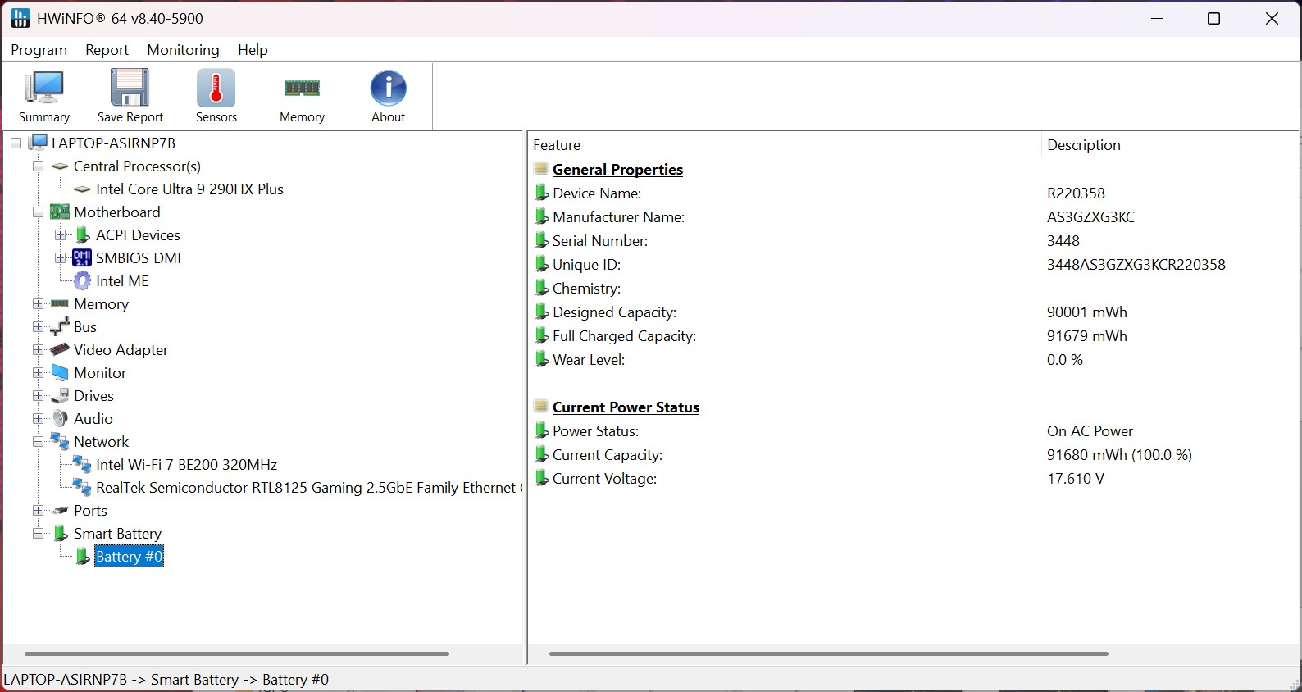Open the Memory toolbar icon
1302x692 pixels.
pos(302,89)
